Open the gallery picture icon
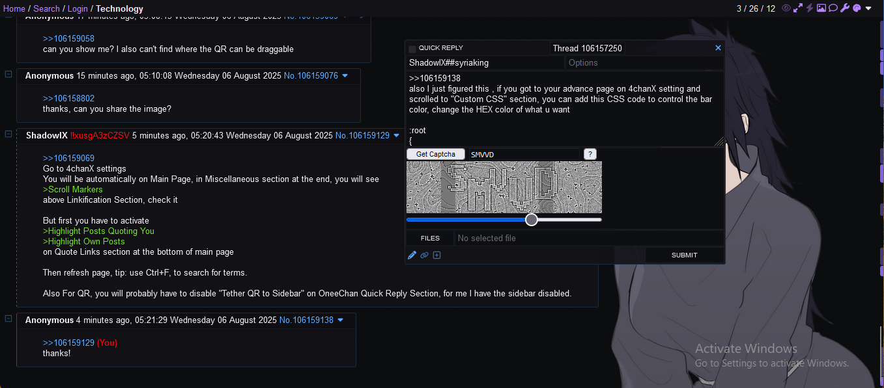 pyautogui.click(x=821, y=8)
